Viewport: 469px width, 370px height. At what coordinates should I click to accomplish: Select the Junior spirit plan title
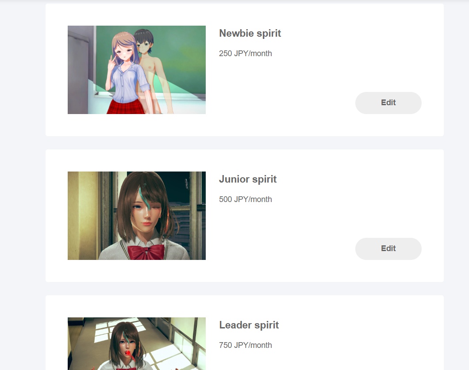pyautogui.click(x=248, y=179)
